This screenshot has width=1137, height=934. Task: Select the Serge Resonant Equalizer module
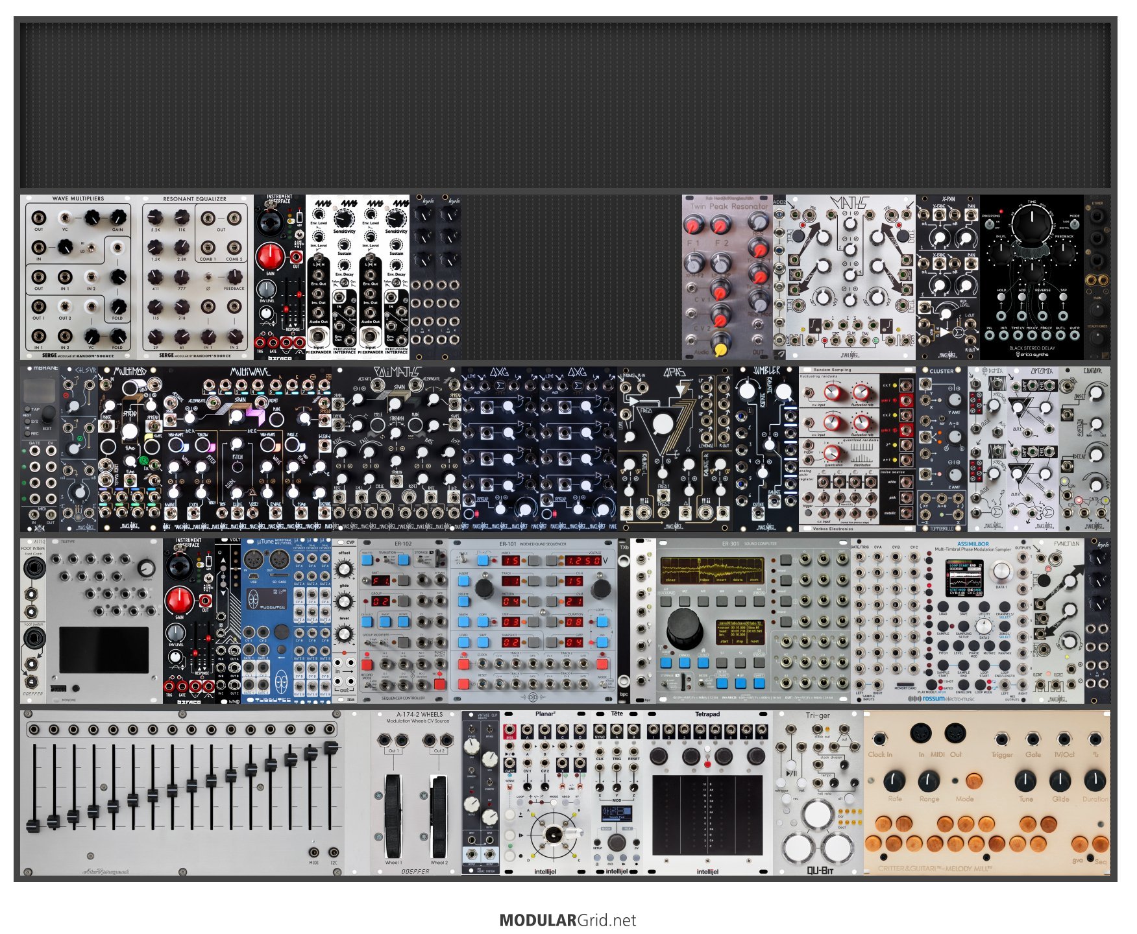[x=195, y=277]
